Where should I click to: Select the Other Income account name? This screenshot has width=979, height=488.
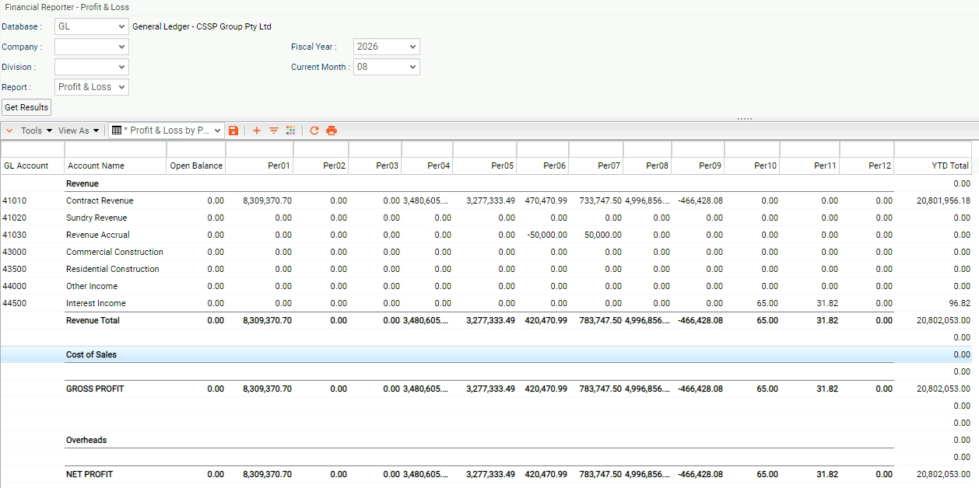(92, 286)
